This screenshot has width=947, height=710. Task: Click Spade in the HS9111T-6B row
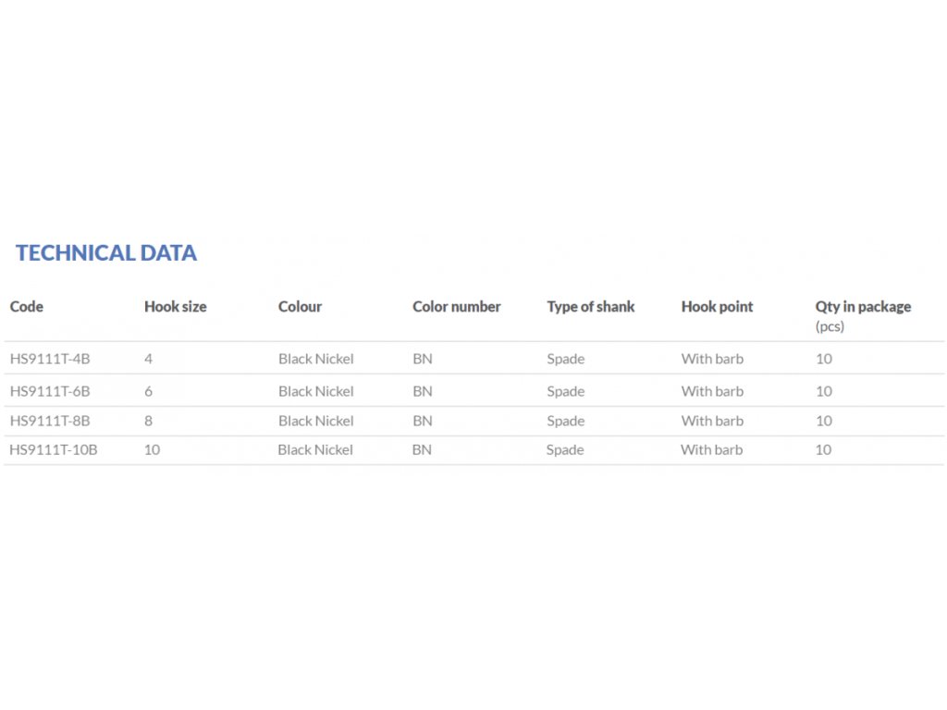pyautogui.click(x=565, y=391)
